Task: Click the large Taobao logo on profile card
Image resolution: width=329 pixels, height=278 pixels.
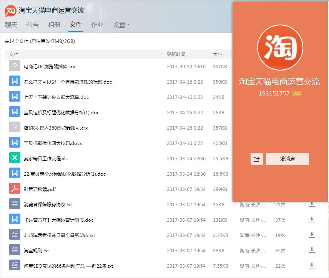Action: point(280,48)
